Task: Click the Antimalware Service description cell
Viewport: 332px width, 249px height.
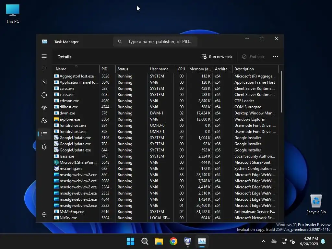Action: (255, 211)
